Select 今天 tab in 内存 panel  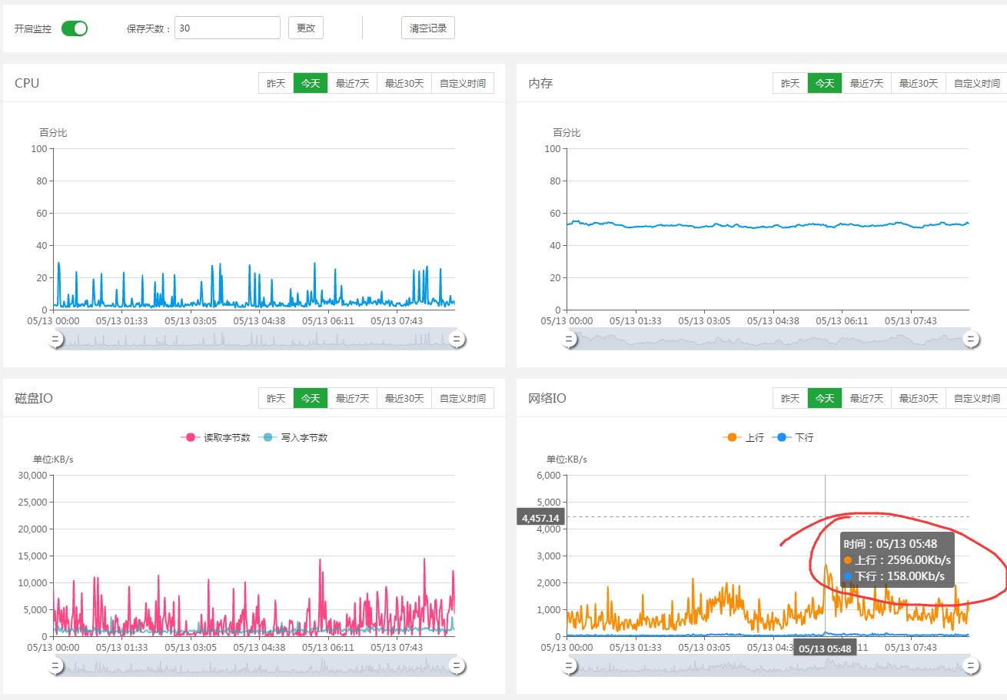(825, 83)
